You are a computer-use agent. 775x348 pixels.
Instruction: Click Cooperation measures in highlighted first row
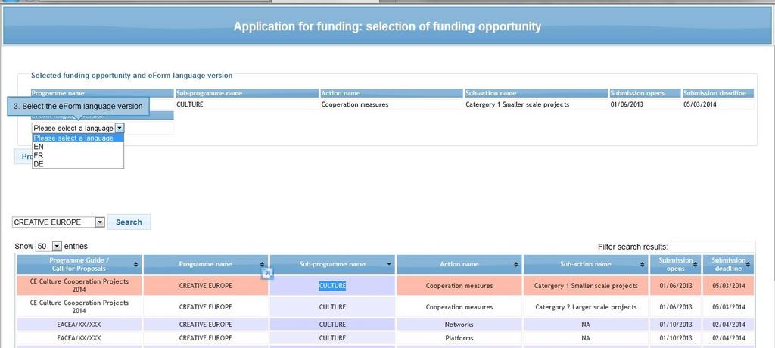click(x=459, y=286)
